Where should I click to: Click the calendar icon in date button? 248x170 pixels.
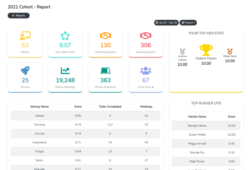click(x=157, y=23)
